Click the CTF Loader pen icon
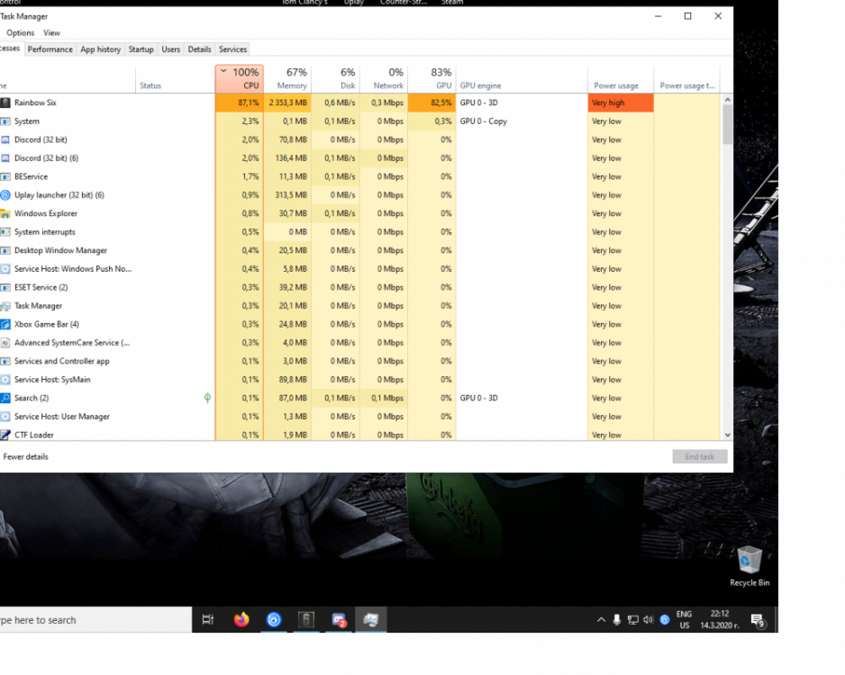This screenshot has width=845, height=675. (x=5, y=435)
